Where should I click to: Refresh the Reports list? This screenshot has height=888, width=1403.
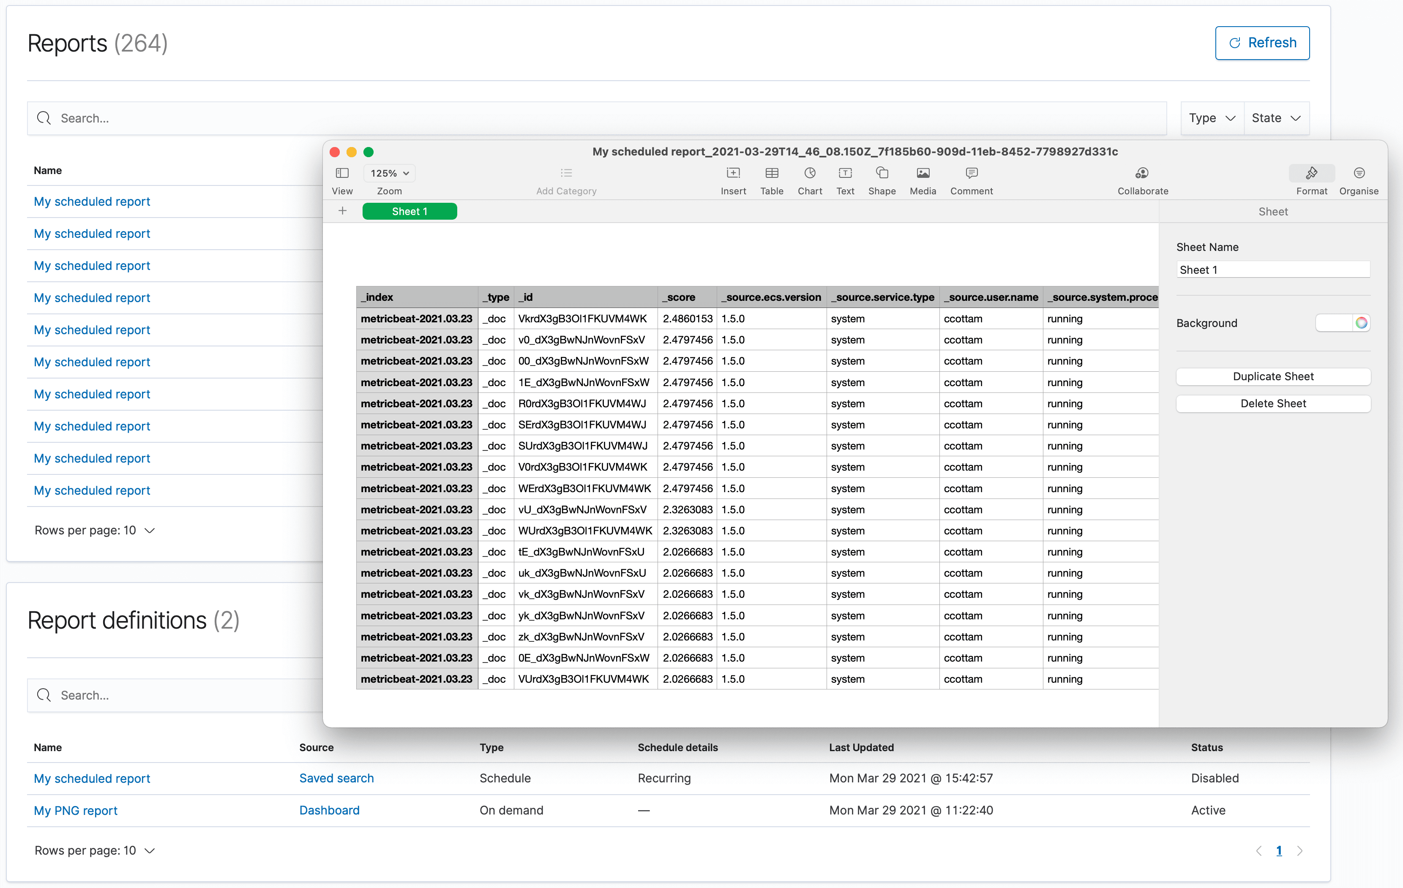pos(1262,43)
